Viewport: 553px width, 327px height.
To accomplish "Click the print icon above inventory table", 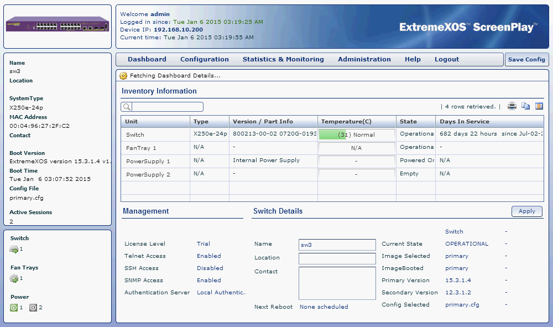I will click(x=512, y=106).
